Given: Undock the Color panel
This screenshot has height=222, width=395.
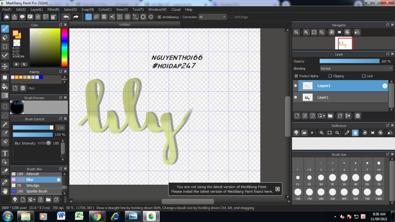Looking at the screenshot, I should coord(61,25).
